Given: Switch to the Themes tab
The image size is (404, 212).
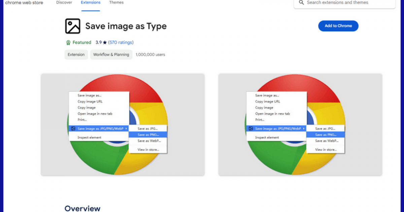Looking at the screenshot, I should tap(116, 2).
